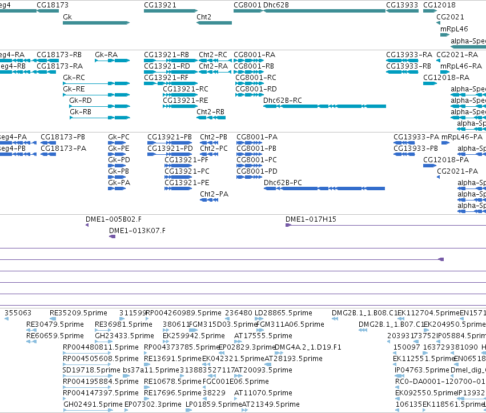The height and width of the screenshot is (413, 486).
Task: Select protein CG8001-PC
Action: [x=256, y=160]
